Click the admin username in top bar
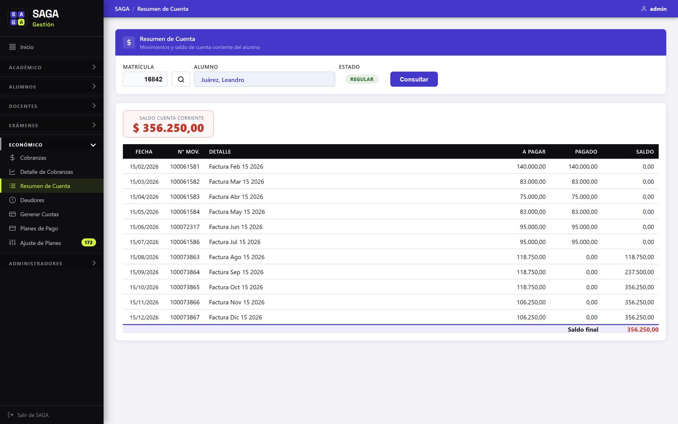Viewport: 678px width, 424px height. (x=658, y=9)
